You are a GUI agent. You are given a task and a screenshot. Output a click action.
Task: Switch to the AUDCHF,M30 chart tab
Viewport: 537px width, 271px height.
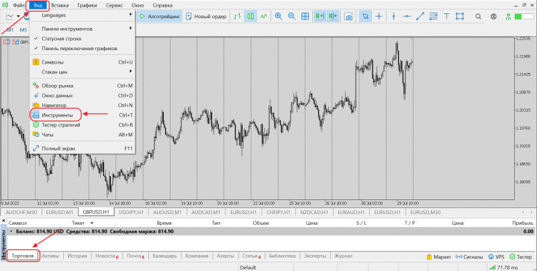tap(21, 212)
